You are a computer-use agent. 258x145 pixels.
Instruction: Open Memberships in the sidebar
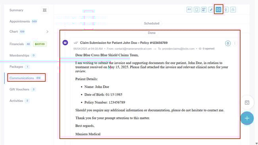19,55
